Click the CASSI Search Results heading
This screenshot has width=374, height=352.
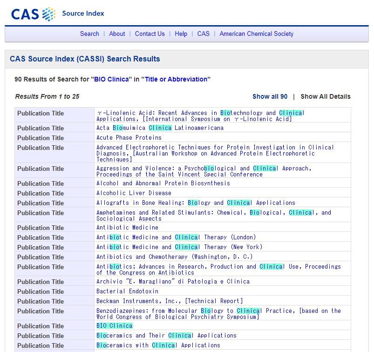pyautogui.click(x=85, y=59)
